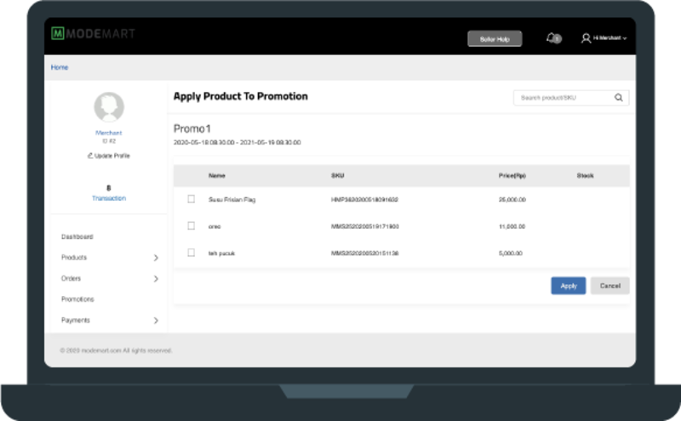Image resolution: width=681 pixels, height=421 pixels.
Task: Click the price 11,000.00
Action: click(x=512, y=226)
